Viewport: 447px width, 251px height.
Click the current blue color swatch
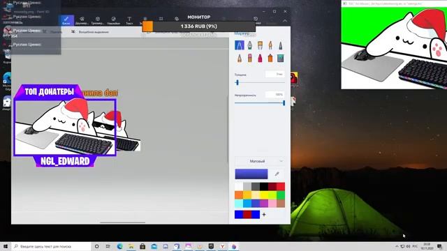251,174
